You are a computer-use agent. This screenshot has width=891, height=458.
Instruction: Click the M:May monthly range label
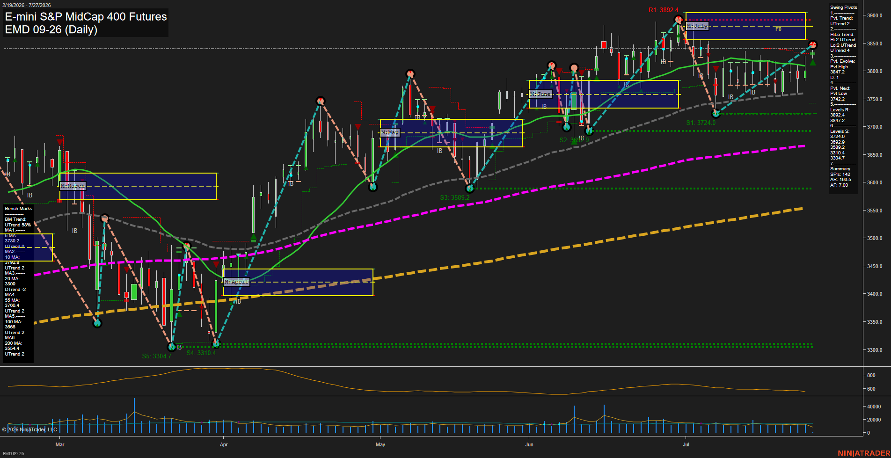pyautogui.click(x=390, y=132)
